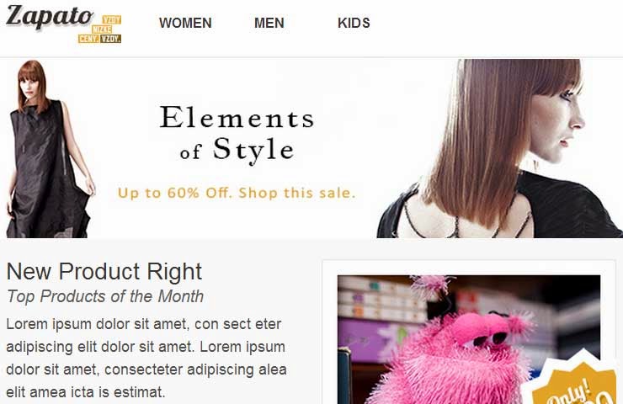Click the Zapato logo

pyautogui.click(x=50, y=18)
